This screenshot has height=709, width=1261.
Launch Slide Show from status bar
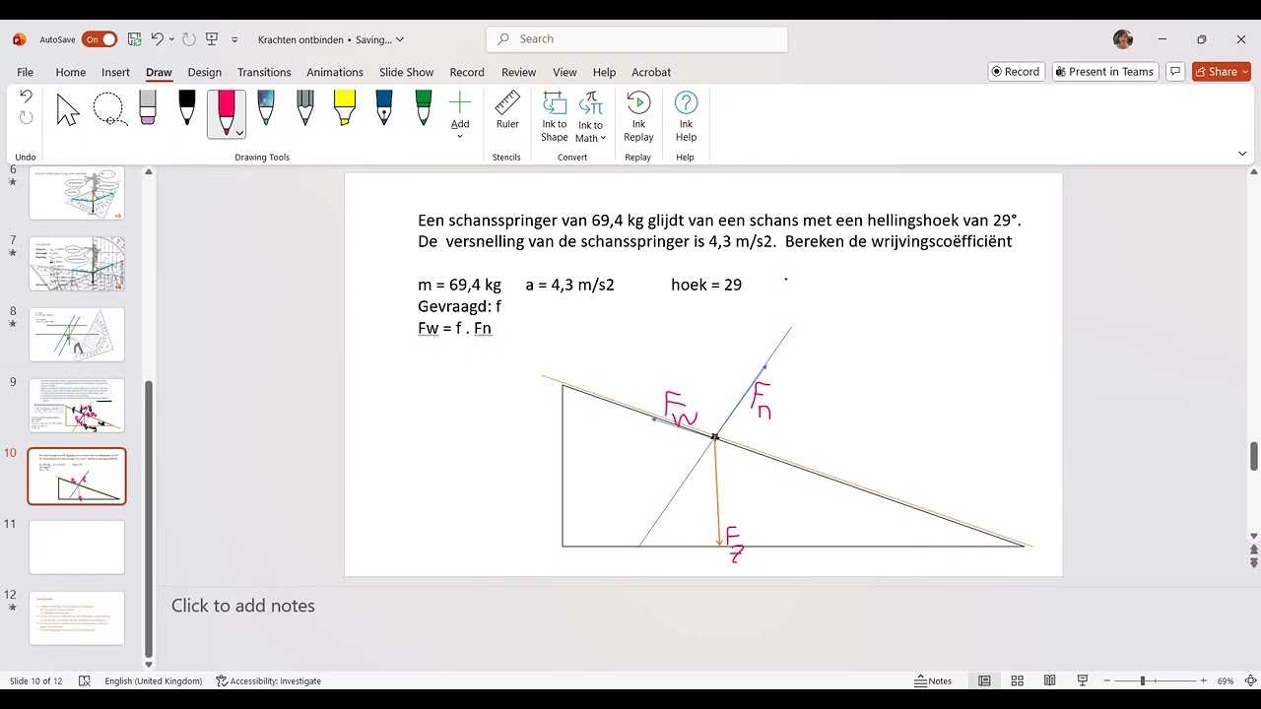1082,680
